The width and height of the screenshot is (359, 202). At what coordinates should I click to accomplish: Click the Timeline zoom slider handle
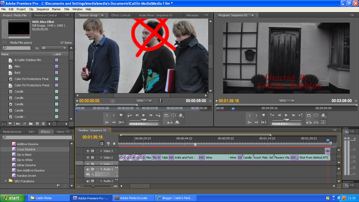point(93,186)
